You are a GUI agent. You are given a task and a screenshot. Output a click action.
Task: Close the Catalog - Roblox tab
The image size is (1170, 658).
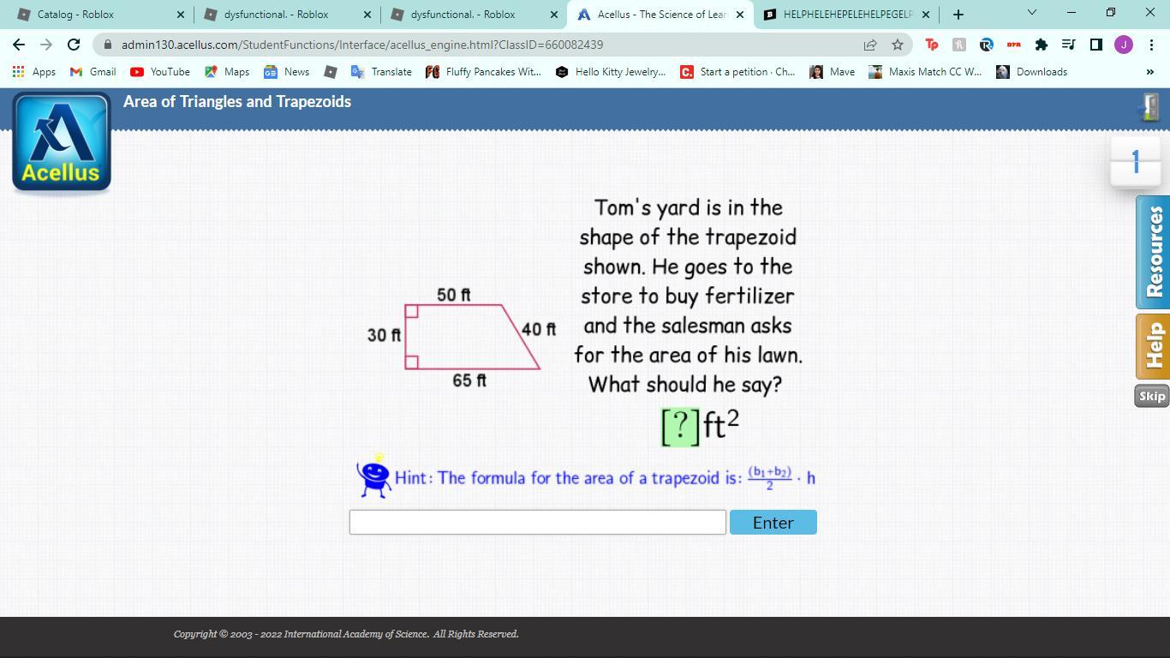pos(180,15)
